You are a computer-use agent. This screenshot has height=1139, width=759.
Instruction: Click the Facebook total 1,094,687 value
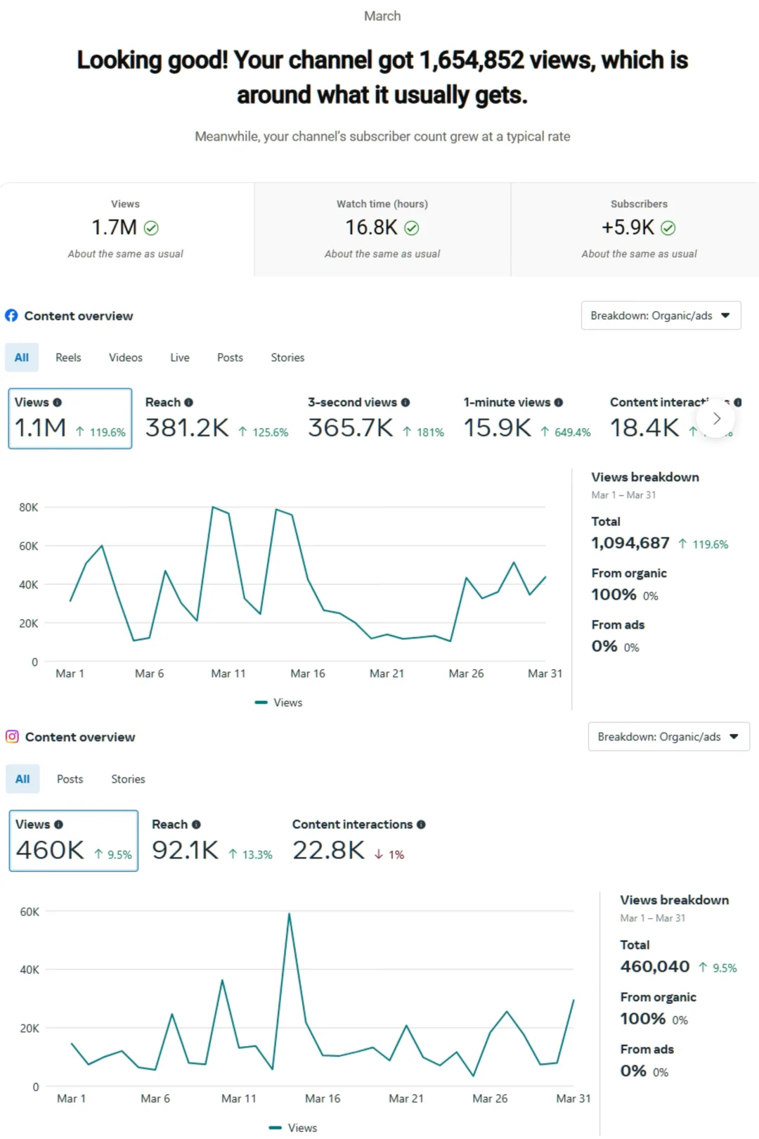630,543
